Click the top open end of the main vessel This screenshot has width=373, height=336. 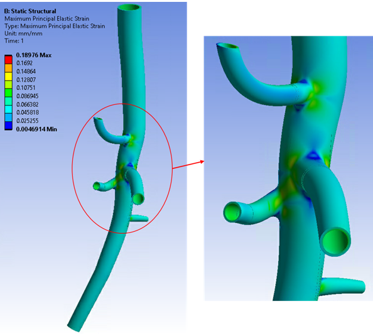129,7
